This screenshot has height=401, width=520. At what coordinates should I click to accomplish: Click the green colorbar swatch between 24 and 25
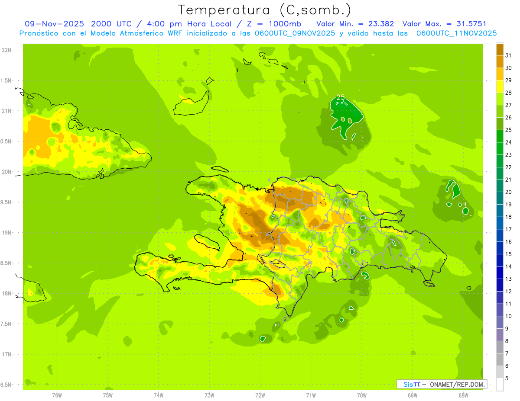pyautogui.click(x=500, y=136)
